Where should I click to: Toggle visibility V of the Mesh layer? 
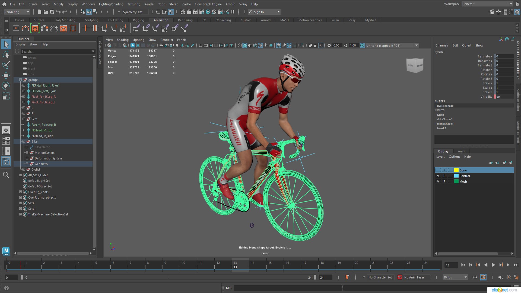point(438,182)
